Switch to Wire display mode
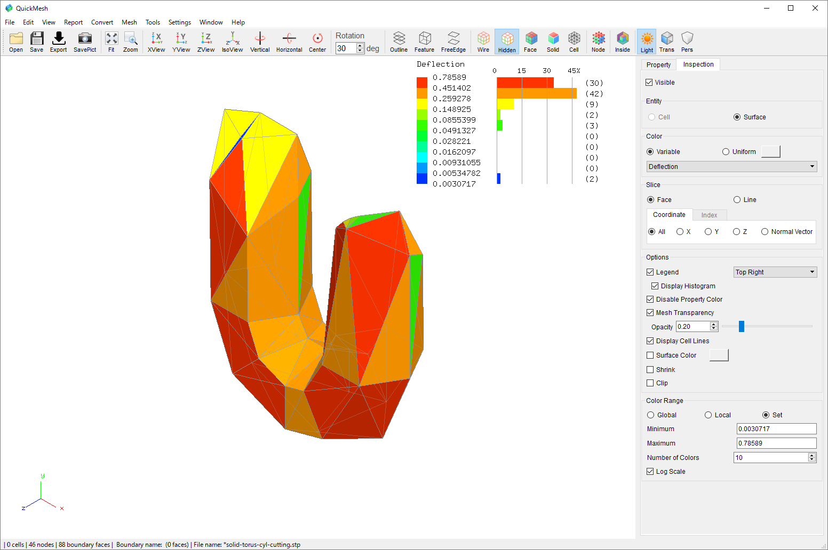Screen dimensions: 828x550 (483, 42)
